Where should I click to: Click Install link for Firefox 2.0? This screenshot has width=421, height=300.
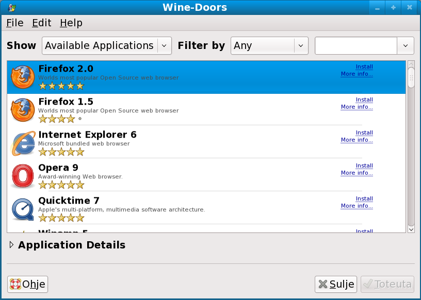tap(364, 67)
